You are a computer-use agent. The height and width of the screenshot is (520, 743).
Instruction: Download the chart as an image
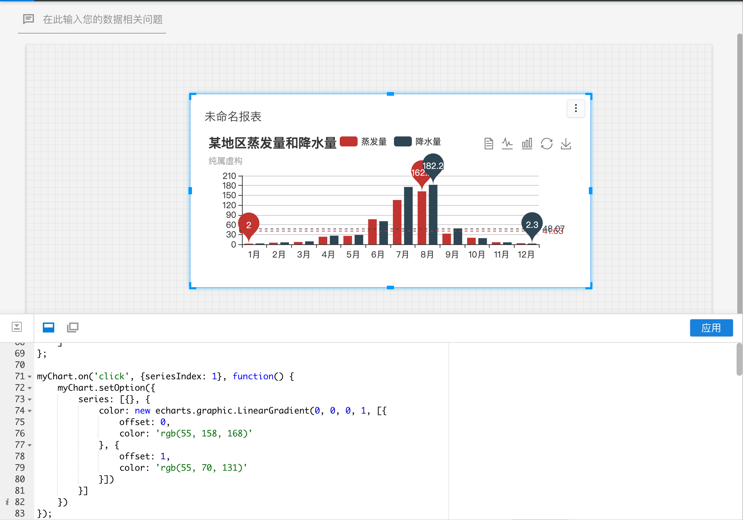click(x=566, y=144)
